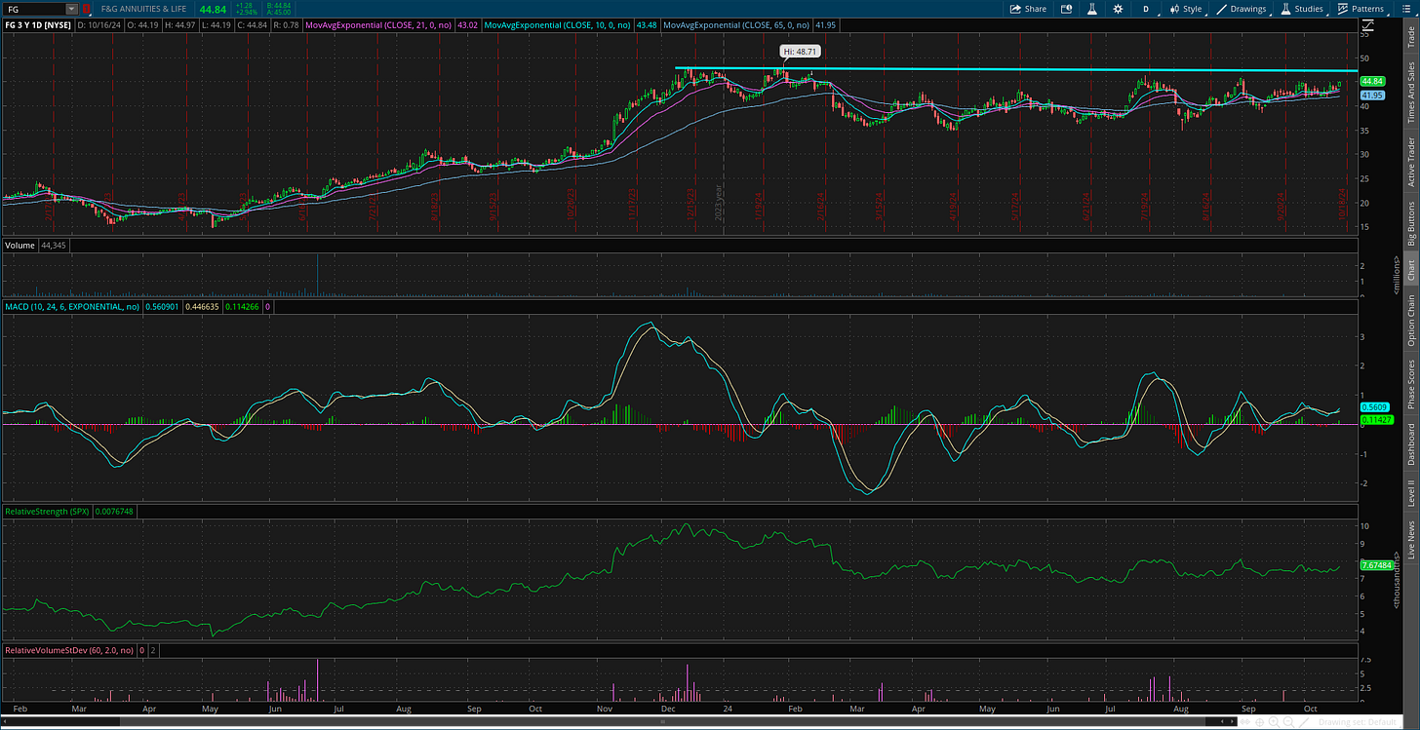Open the symbol dropdown arrow next to FG

(x=71, y=9)
